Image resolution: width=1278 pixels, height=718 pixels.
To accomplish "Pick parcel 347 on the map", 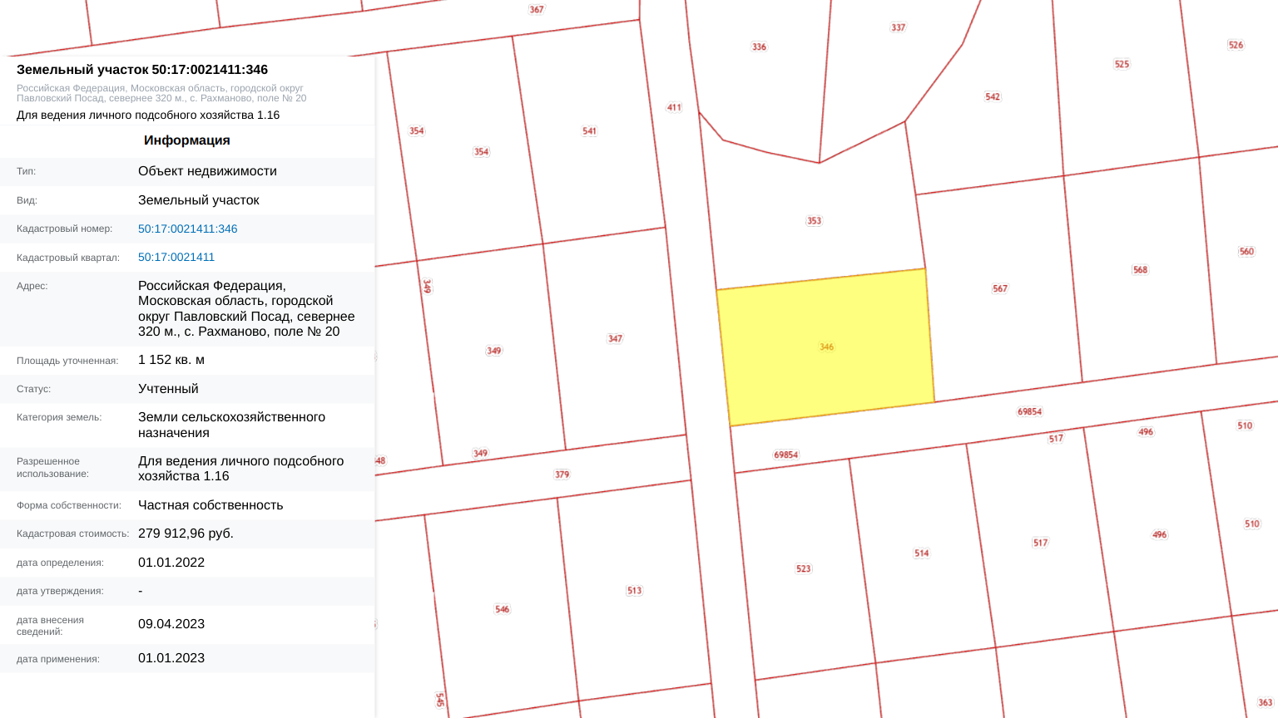I will 615,339.
